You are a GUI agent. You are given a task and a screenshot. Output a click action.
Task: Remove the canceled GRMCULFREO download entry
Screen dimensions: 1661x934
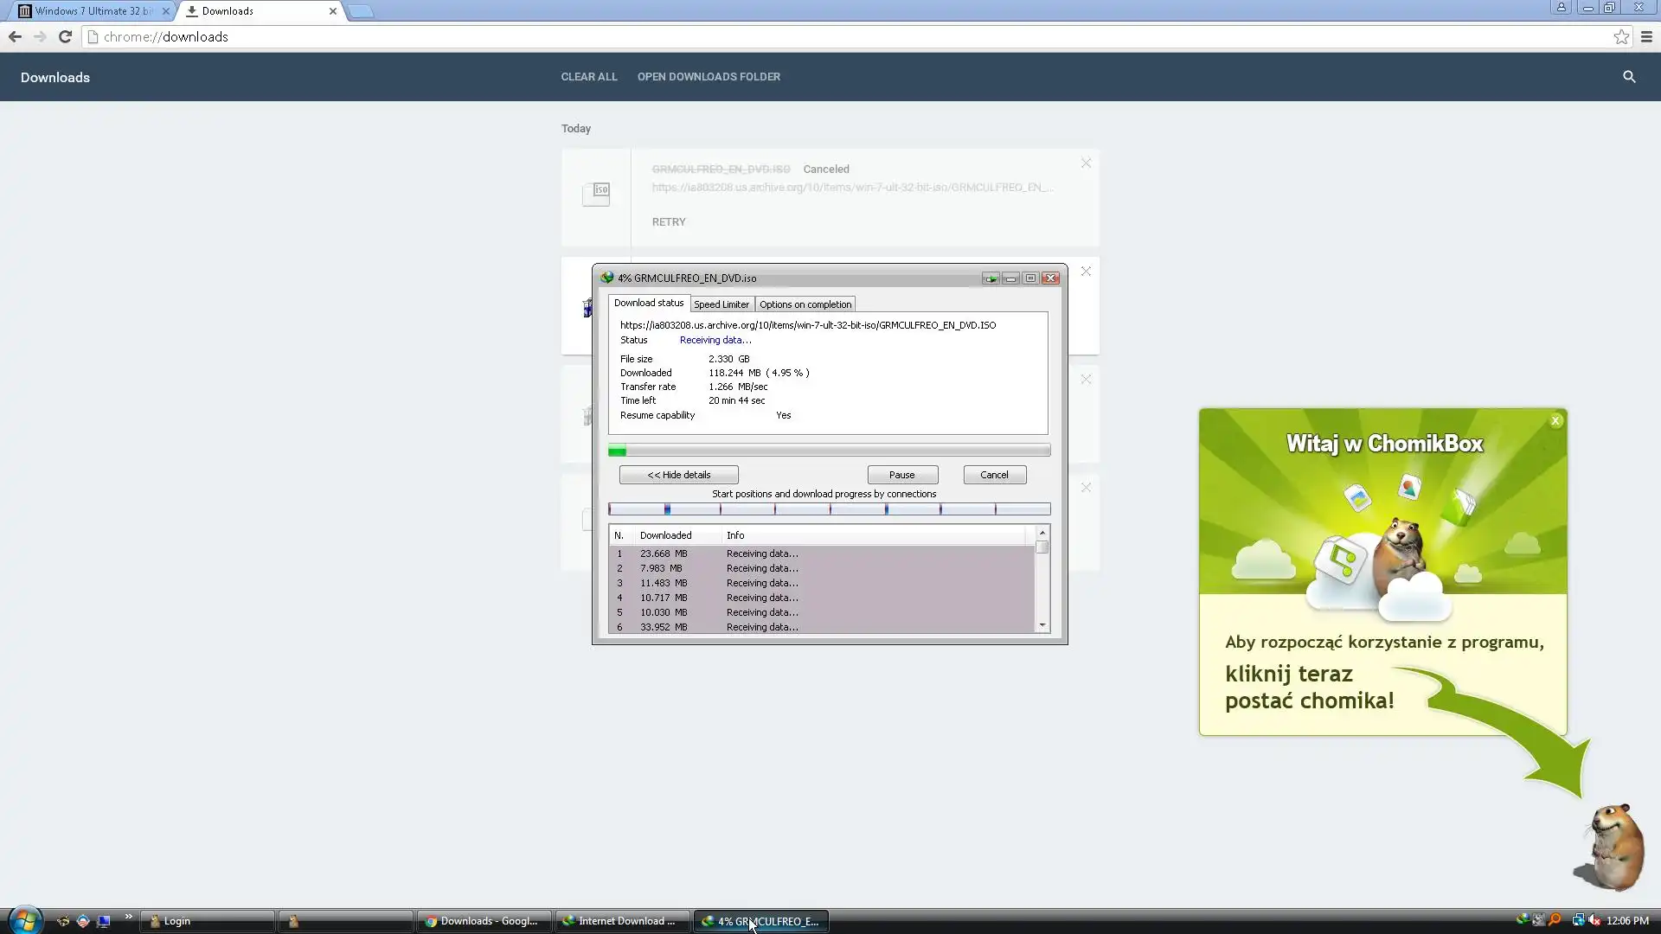[x=1086, y=163]
